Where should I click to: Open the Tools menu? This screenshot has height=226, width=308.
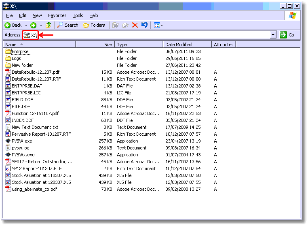pos(78,15)
